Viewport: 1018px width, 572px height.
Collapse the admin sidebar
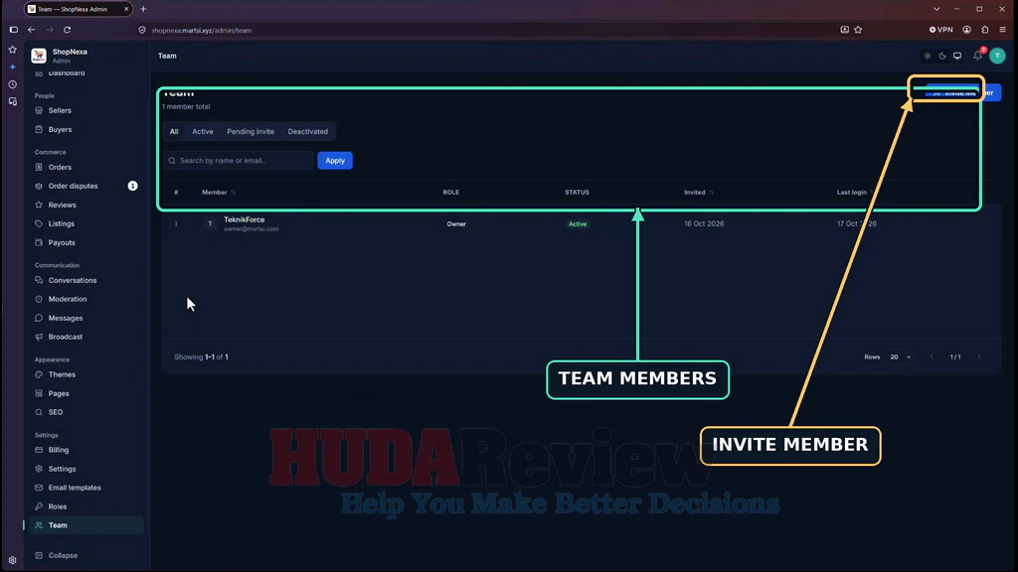(x=63, y=555)
